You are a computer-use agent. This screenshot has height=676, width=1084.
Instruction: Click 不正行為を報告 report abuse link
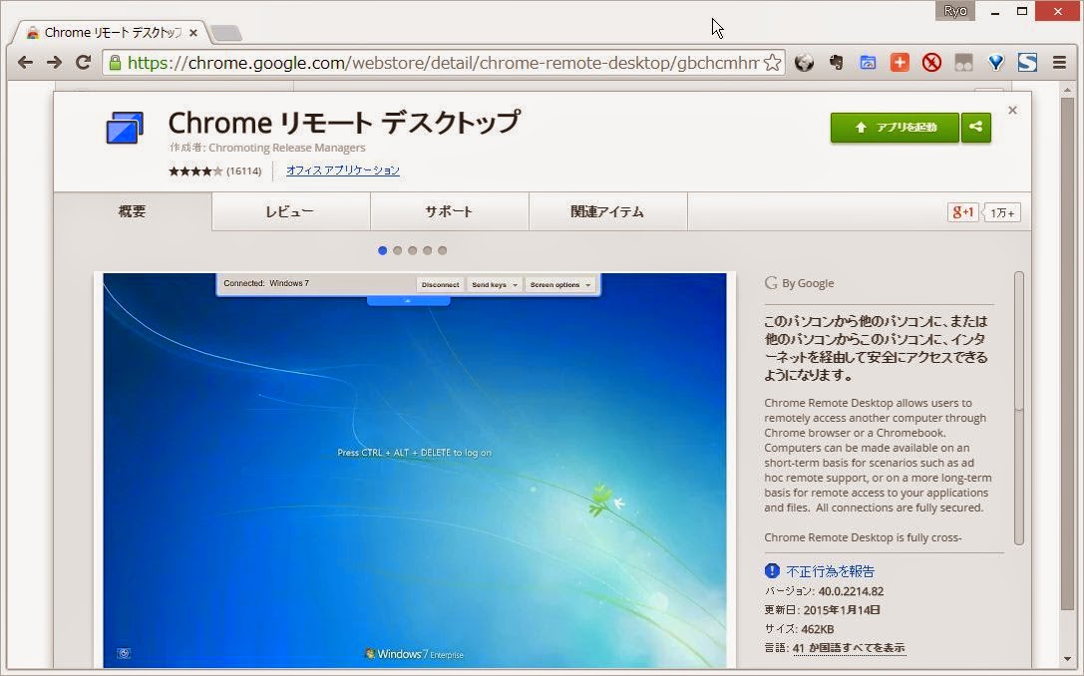831,571
